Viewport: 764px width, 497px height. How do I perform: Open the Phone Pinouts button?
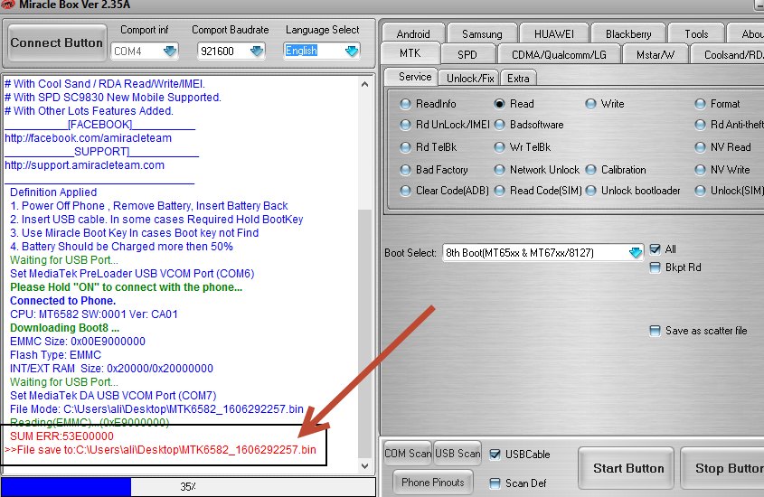click(x=433, y=483)
